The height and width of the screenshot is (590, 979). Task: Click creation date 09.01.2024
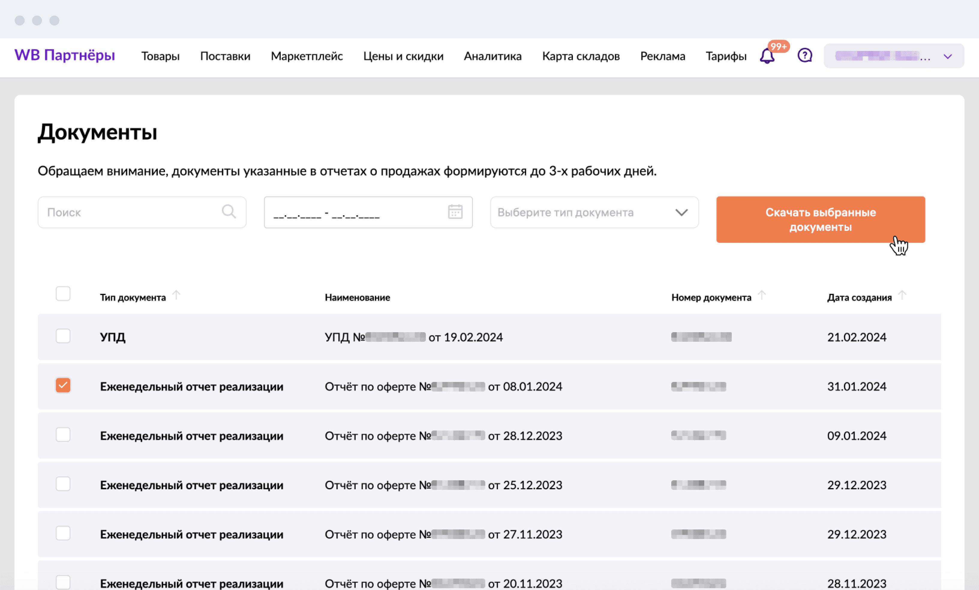(x=857, y=436)
